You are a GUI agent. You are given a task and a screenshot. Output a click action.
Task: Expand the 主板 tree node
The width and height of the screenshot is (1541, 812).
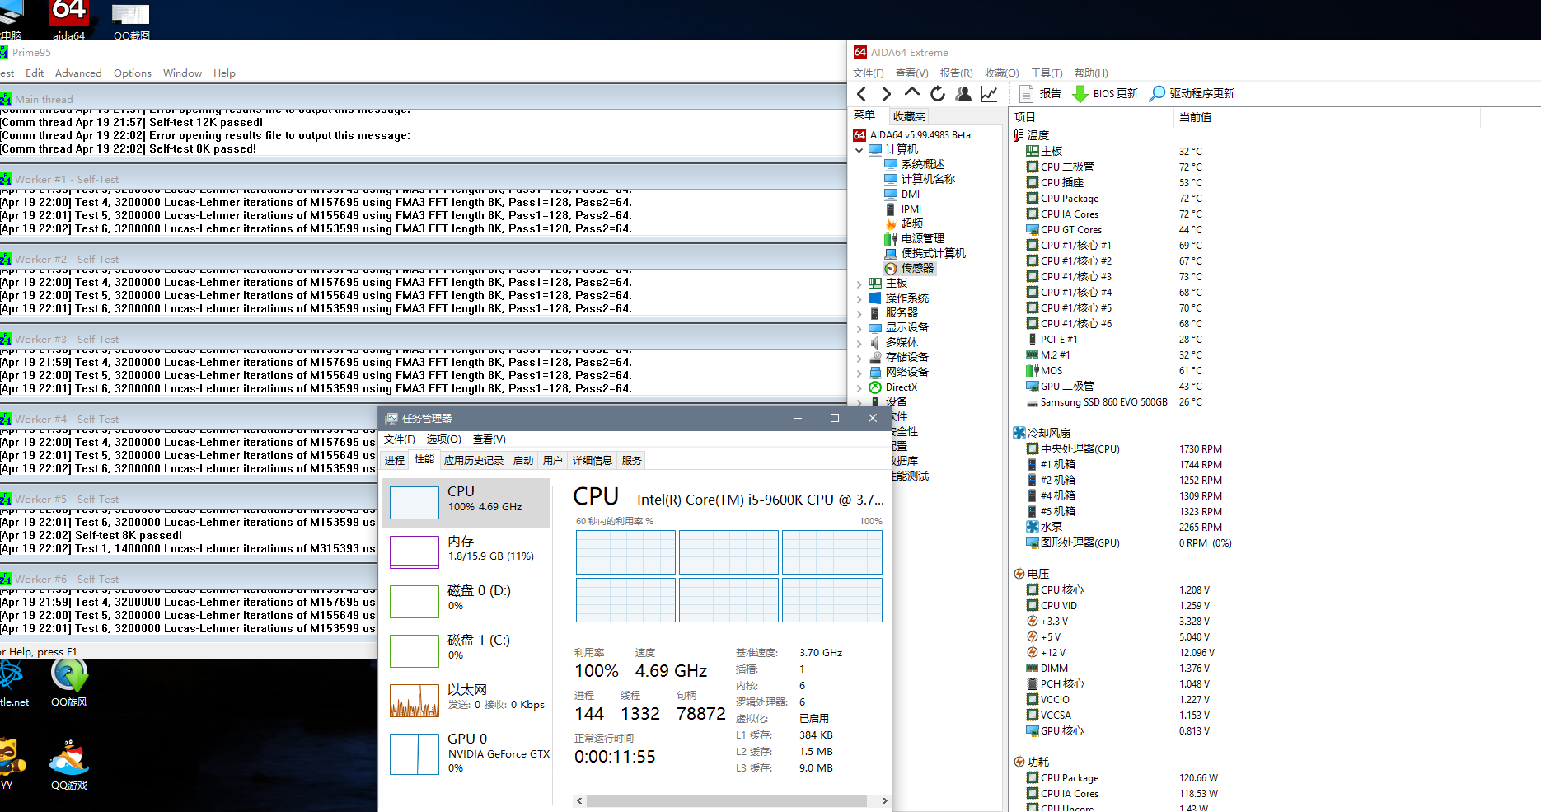tap(859, 284)
